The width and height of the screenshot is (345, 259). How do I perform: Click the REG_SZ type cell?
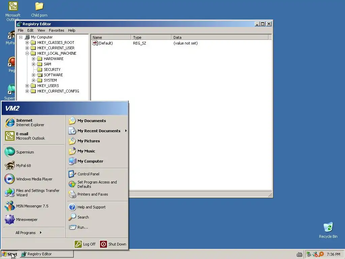point(139,43)
